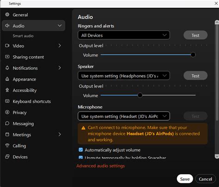This screenshot has height=187, width=219.
Task: Open Ringers and alerts All Devices dropdown
Action: pyautogui.click(x=124, y=35)
